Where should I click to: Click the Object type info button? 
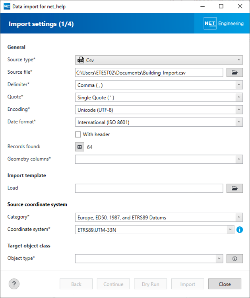[234, 259]
